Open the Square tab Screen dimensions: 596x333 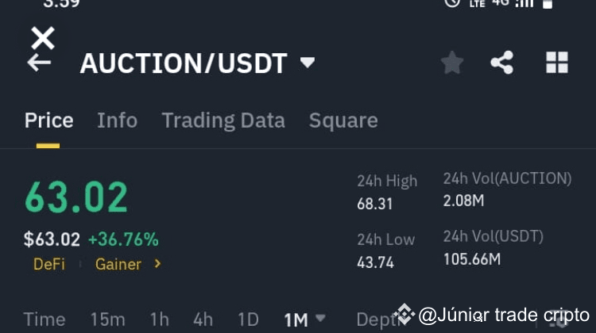pyautogui.click(x=343, y=121)
